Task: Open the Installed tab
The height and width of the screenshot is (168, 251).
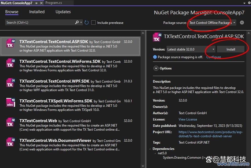Action: coord(37,12)
